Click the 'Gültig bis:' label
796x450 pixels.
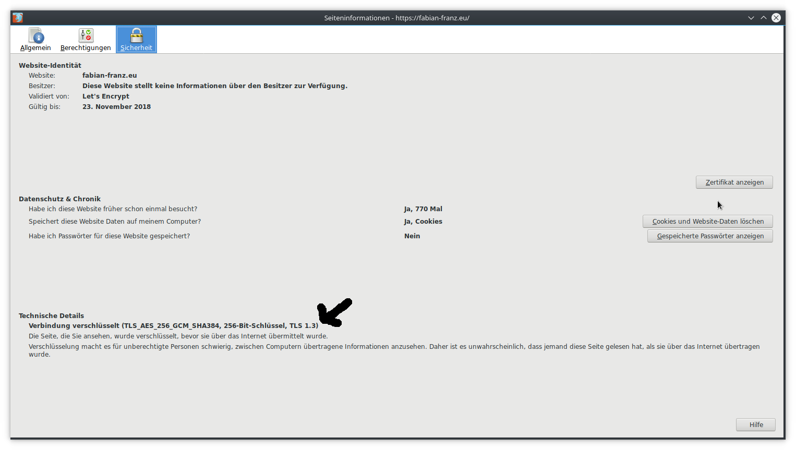(x=44, y=106)
